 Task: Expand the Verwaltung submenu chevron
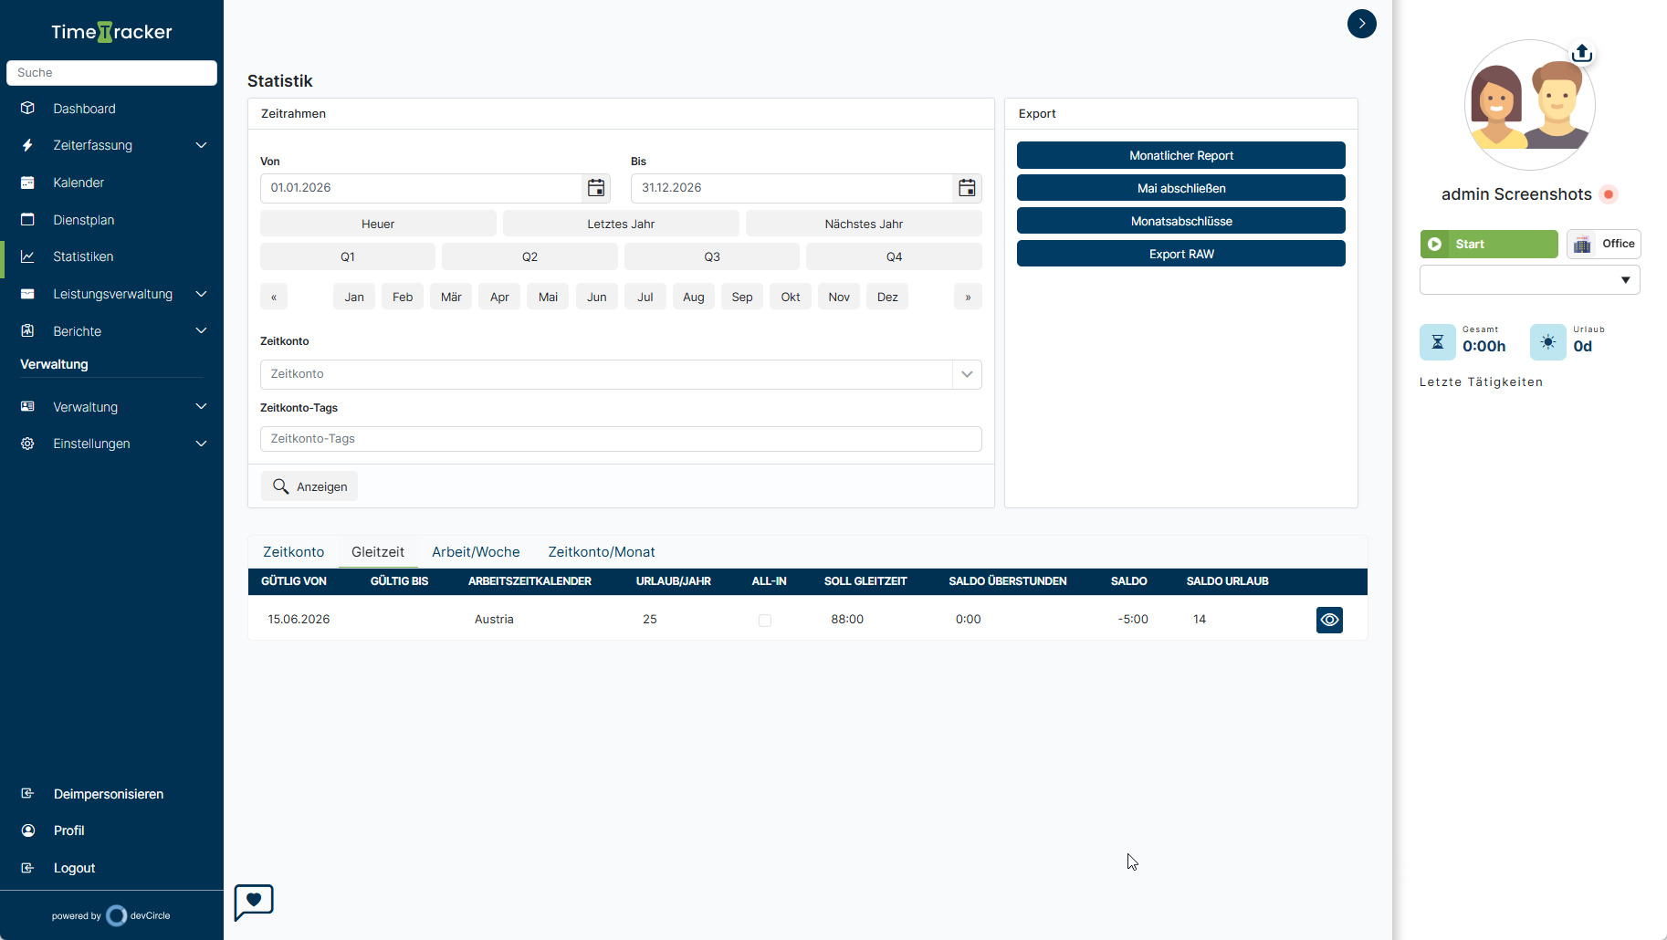tap(202, 406)
